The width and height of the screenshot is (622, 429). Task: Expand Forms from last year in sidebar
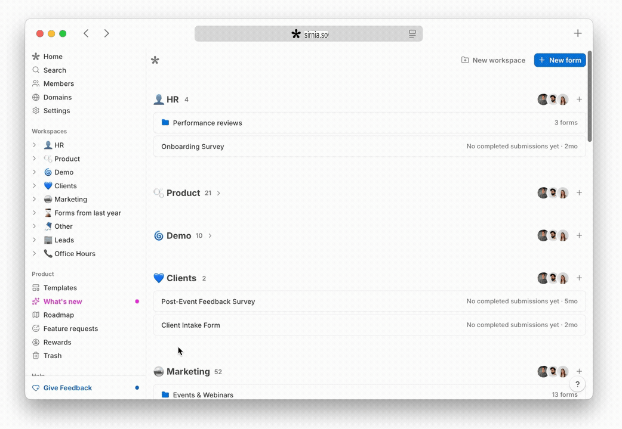pos(35,213)
